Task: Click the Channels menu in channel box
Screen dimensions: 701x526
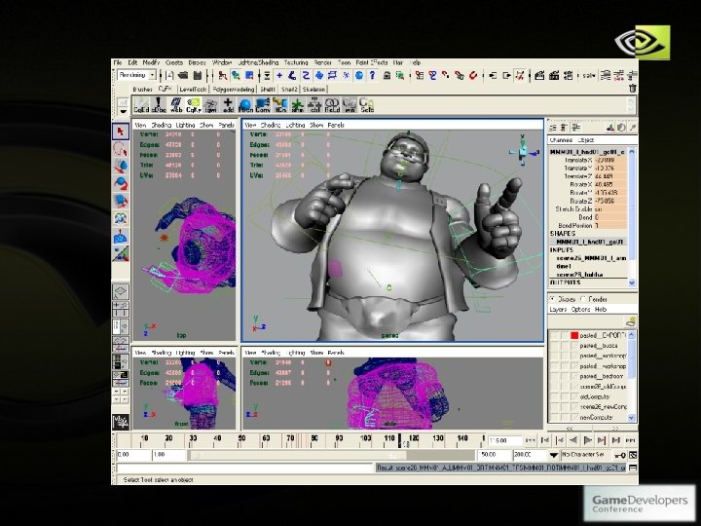Action: click(561, 140)
